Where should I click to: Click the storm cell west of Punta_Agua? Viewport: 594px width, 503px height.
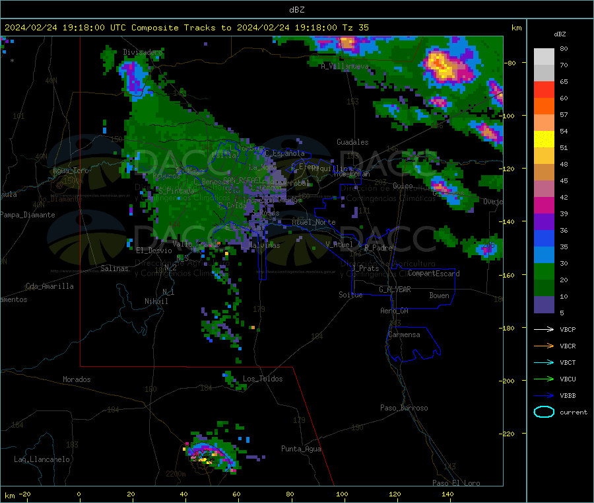tap(212, 455)
